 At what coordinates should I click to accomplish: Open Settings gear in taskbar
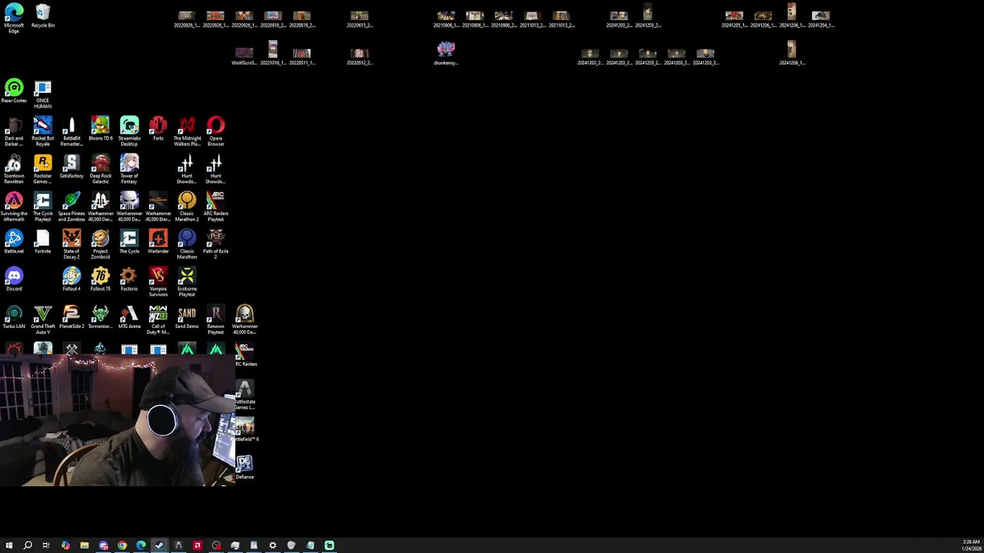click(273, 545)
